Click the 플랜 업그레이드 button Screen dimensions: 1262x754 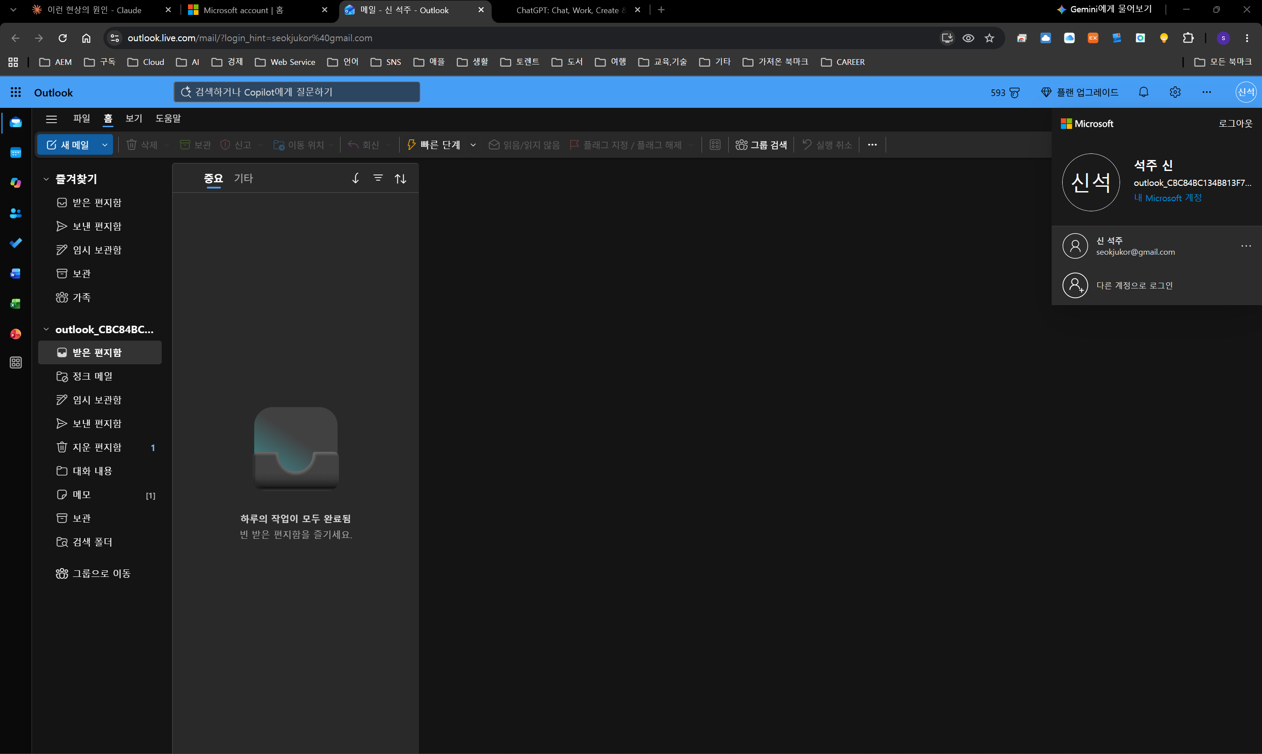[1079, 92]
